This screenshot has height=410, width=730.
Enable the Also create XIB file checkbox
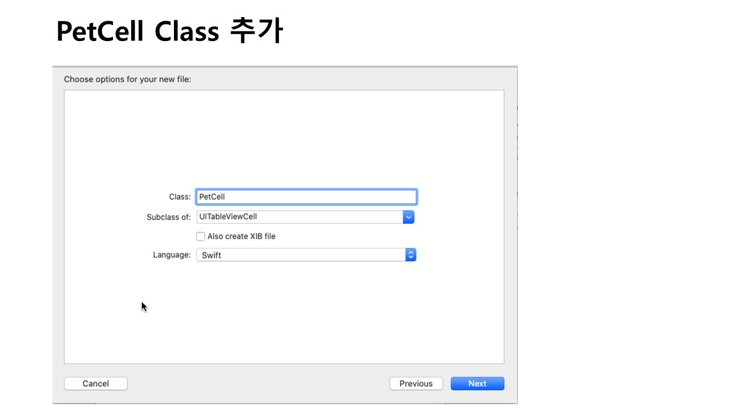tap(201, 236)
